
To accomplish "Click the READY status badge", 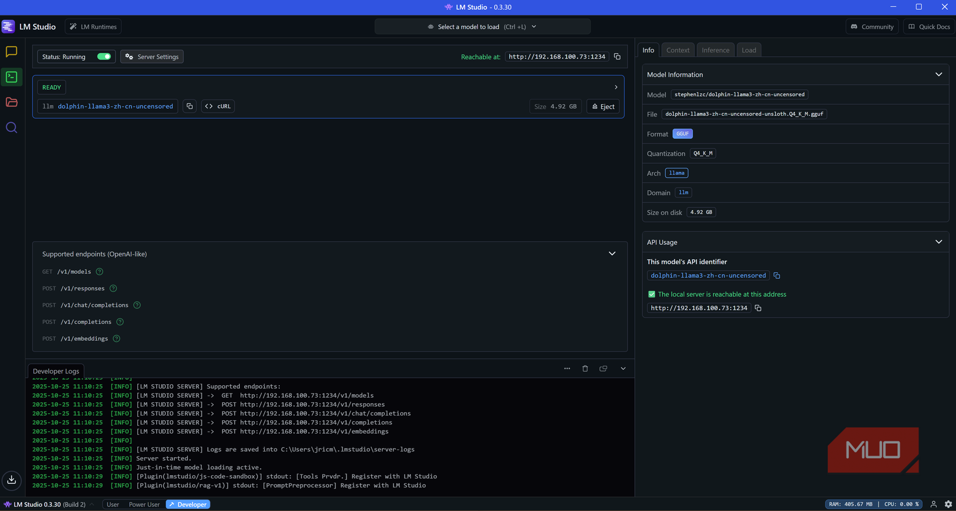I will pyautogui.click(x=52, y=87).
